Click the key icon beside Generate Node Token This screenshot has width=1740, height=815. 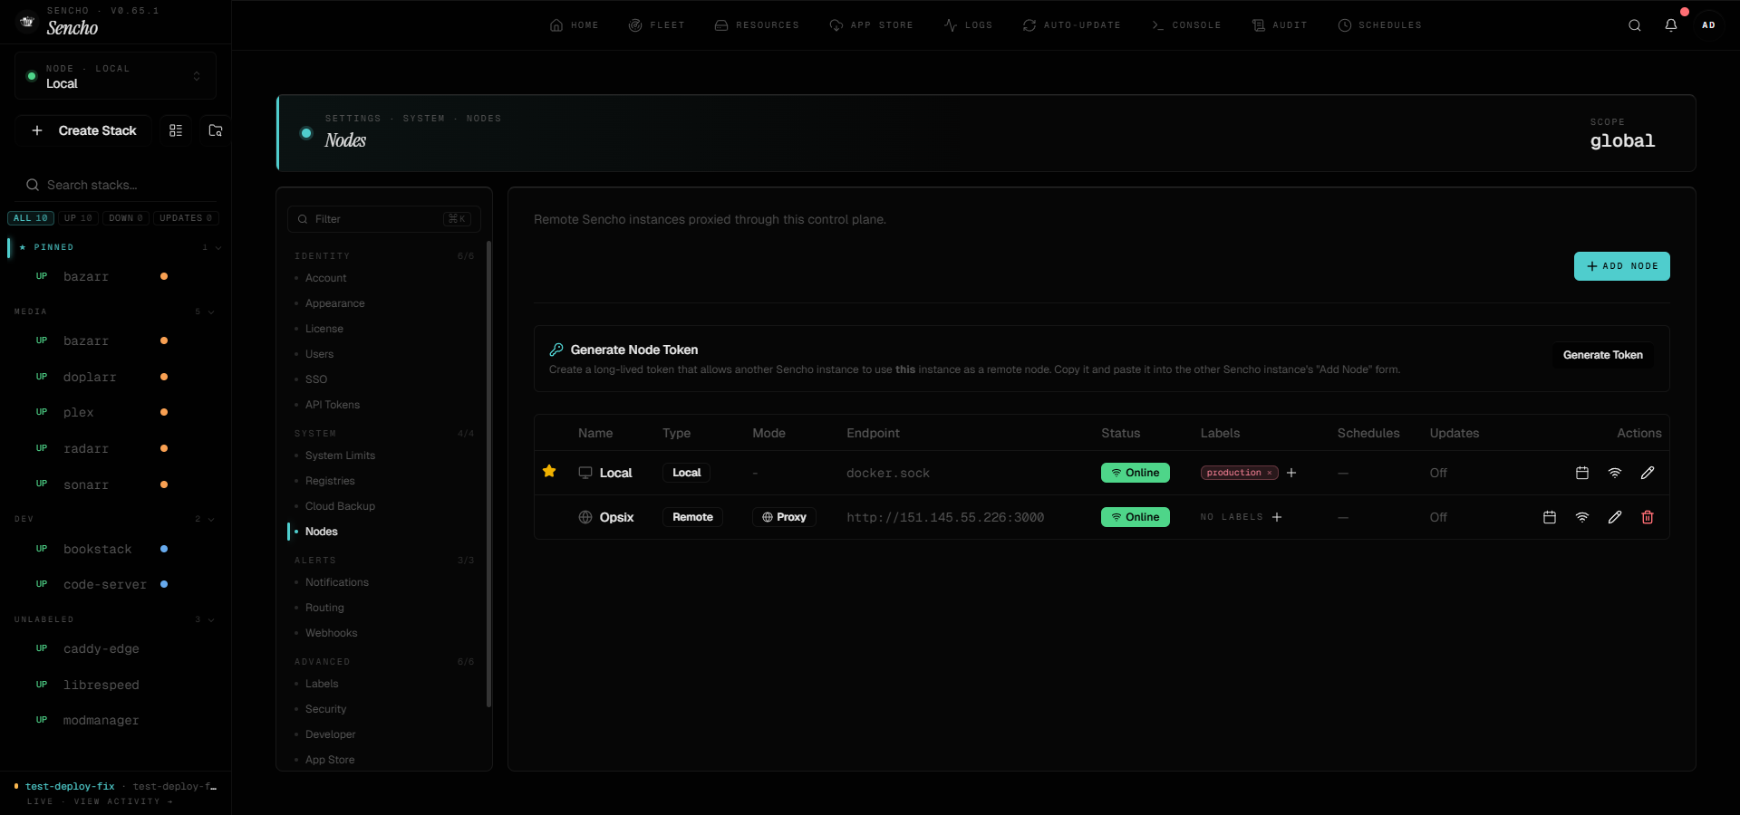tap(556, 350)
